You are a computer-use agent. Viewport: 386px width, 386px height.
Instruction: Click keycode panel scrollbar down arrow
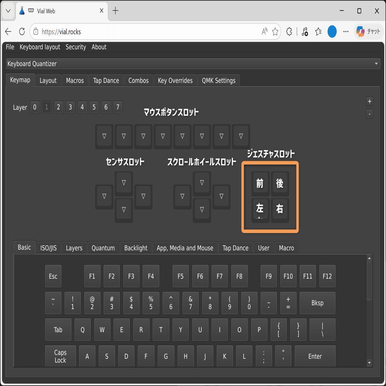click(x=369, y=363)
